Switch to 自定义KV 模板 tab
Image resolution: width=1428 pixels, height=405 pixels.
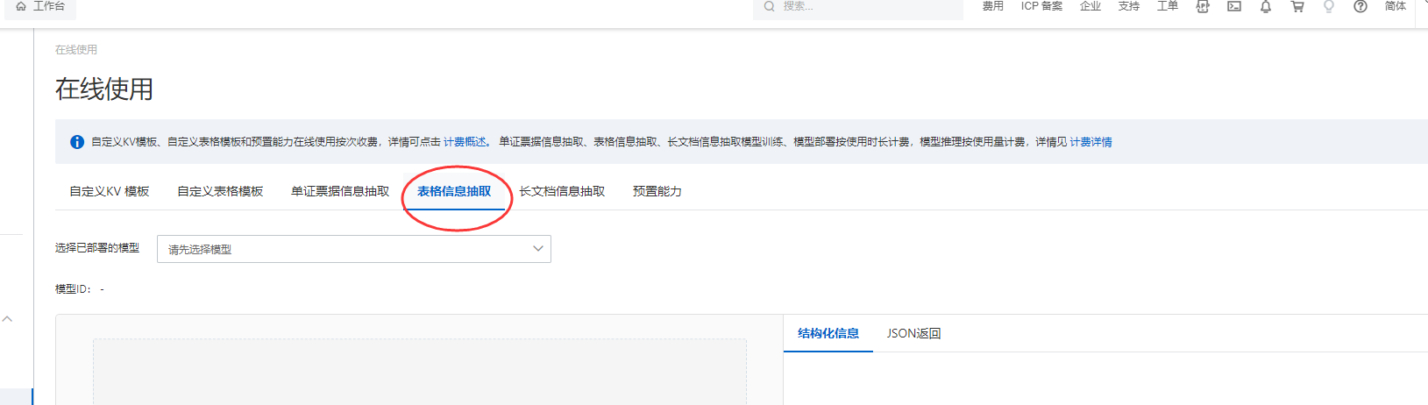[x=110, y=191]
